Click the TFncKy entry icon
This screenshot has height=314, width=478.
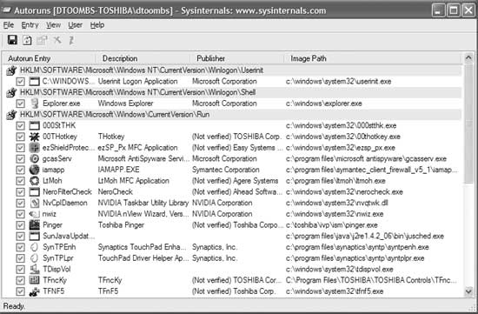tap(35, 280)
